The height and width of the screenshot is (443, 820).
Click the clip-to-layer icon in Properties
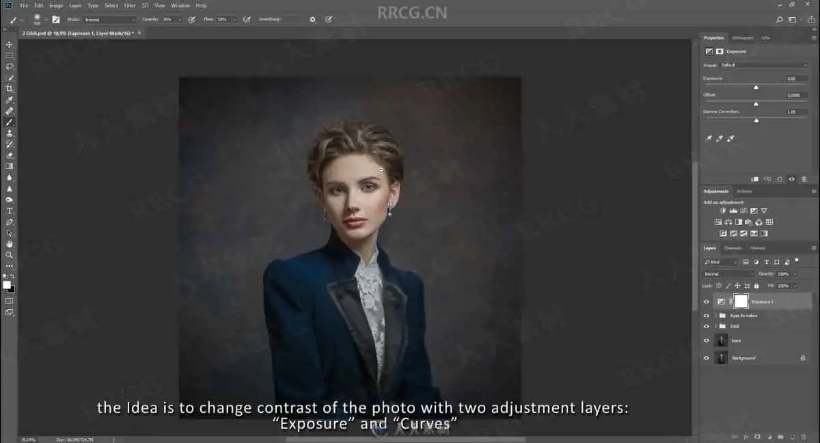[x=756, y=179]
